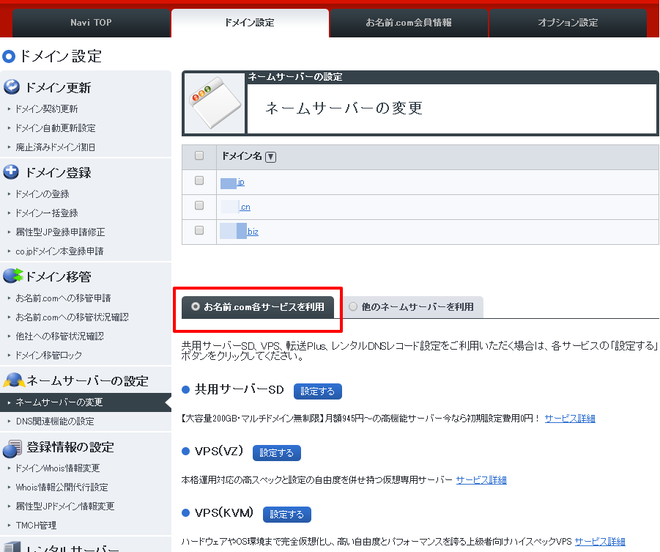
Task: Open 廃止済みドメイン復旧 in the sidebar
Action: point(55,147)
